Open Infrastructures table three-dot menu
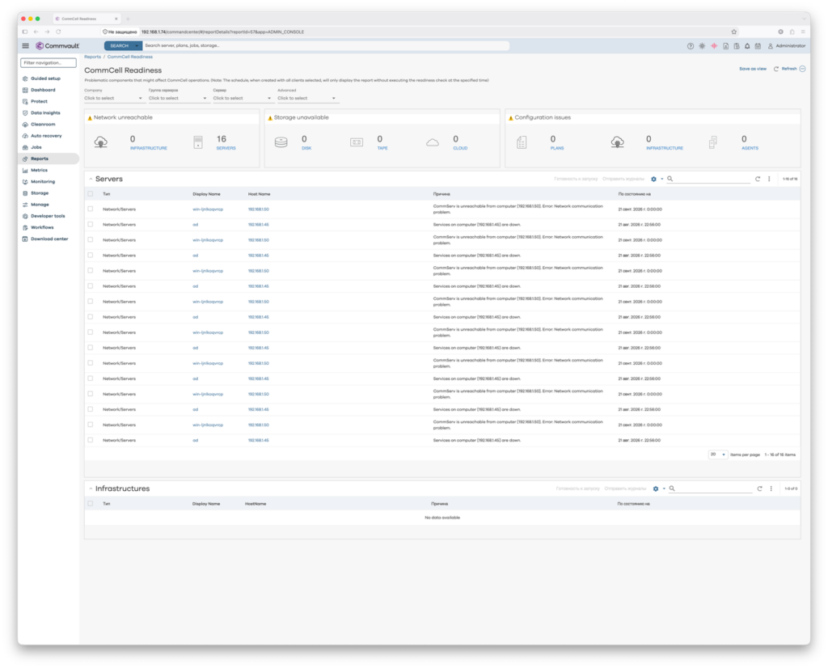Viewport: 828px width, 668px height. [771, 488]
